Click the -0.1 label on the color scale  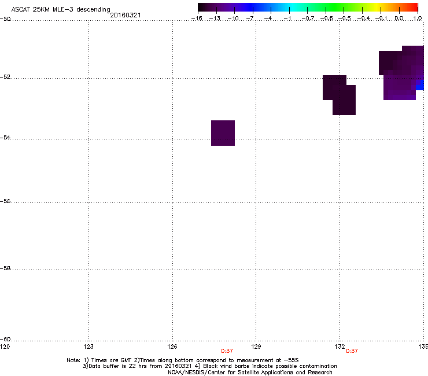click(381, 19)
